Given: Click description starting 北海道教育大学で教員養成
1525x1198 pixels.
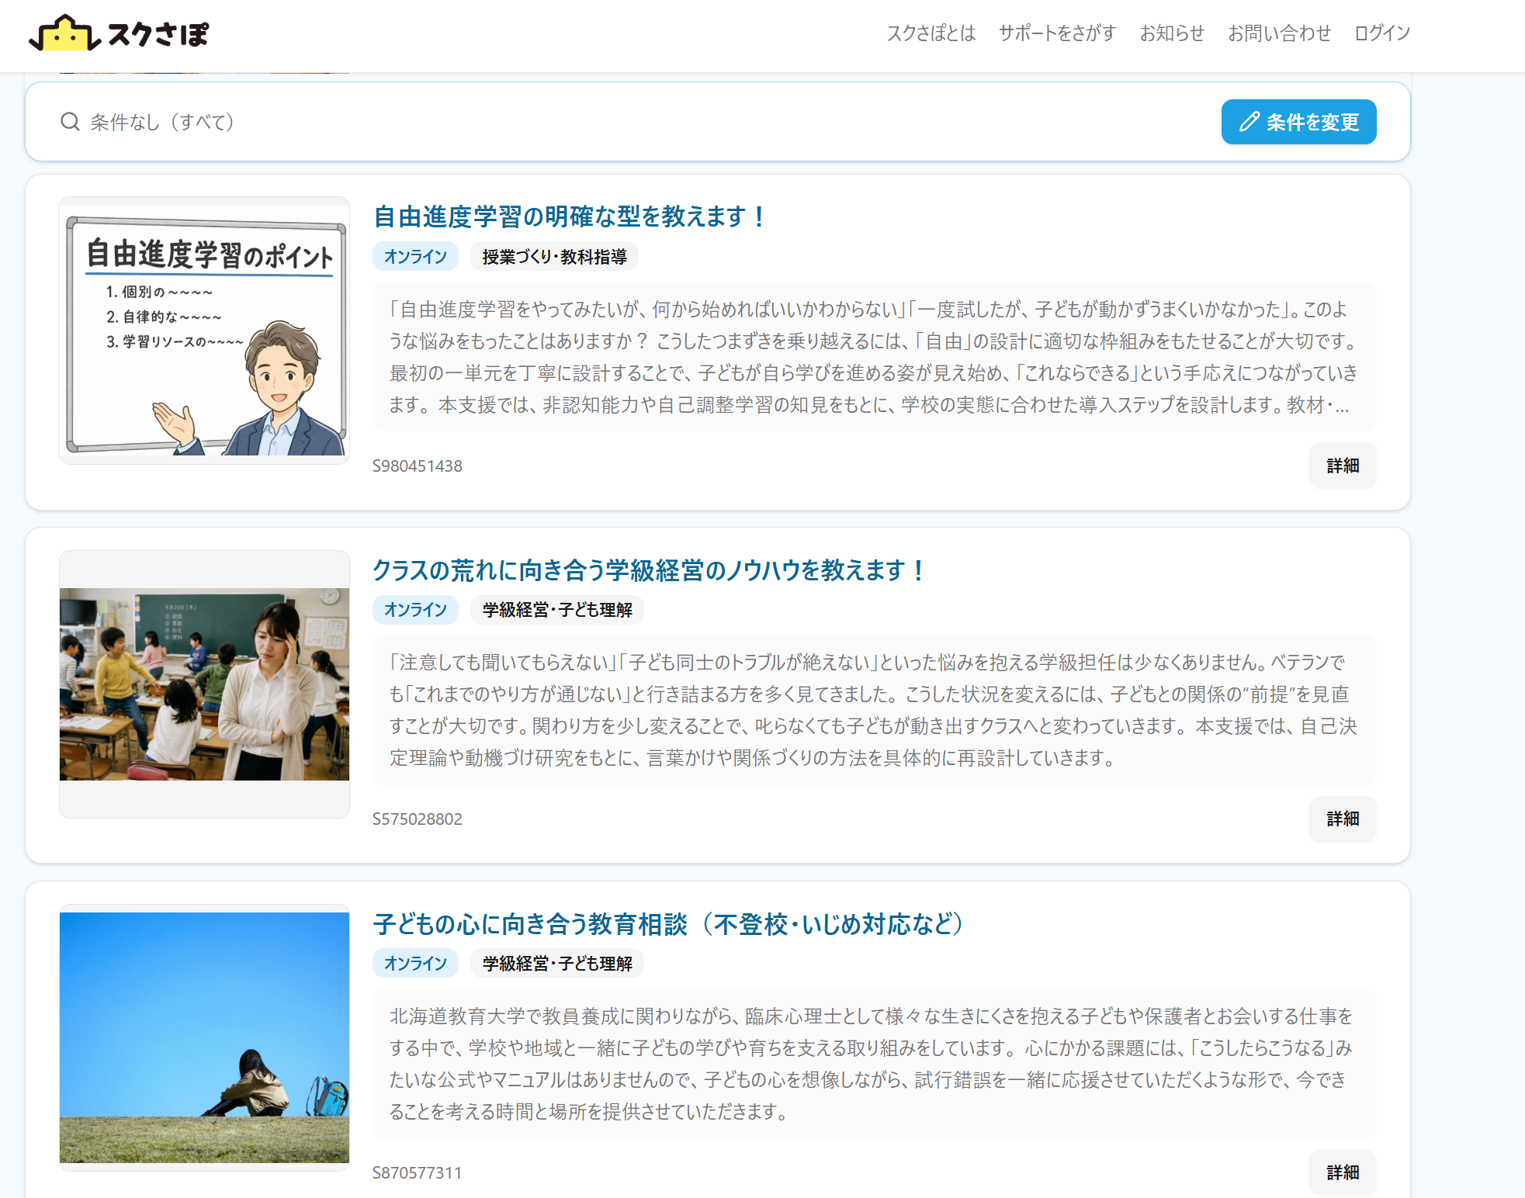Looking at the screenshot, I should coord(874,1064).
